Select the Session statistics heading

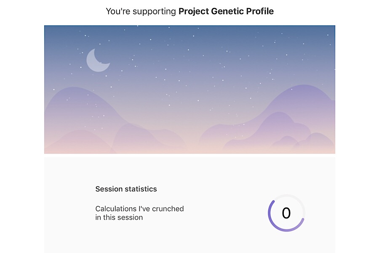coord(126,189)
